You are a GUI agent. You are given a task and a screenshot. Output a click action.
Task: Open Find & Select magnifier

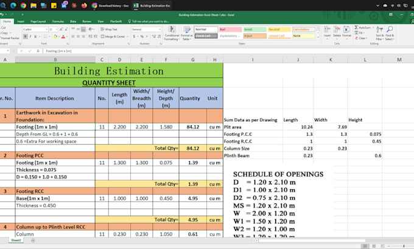[x=390, y=33]
